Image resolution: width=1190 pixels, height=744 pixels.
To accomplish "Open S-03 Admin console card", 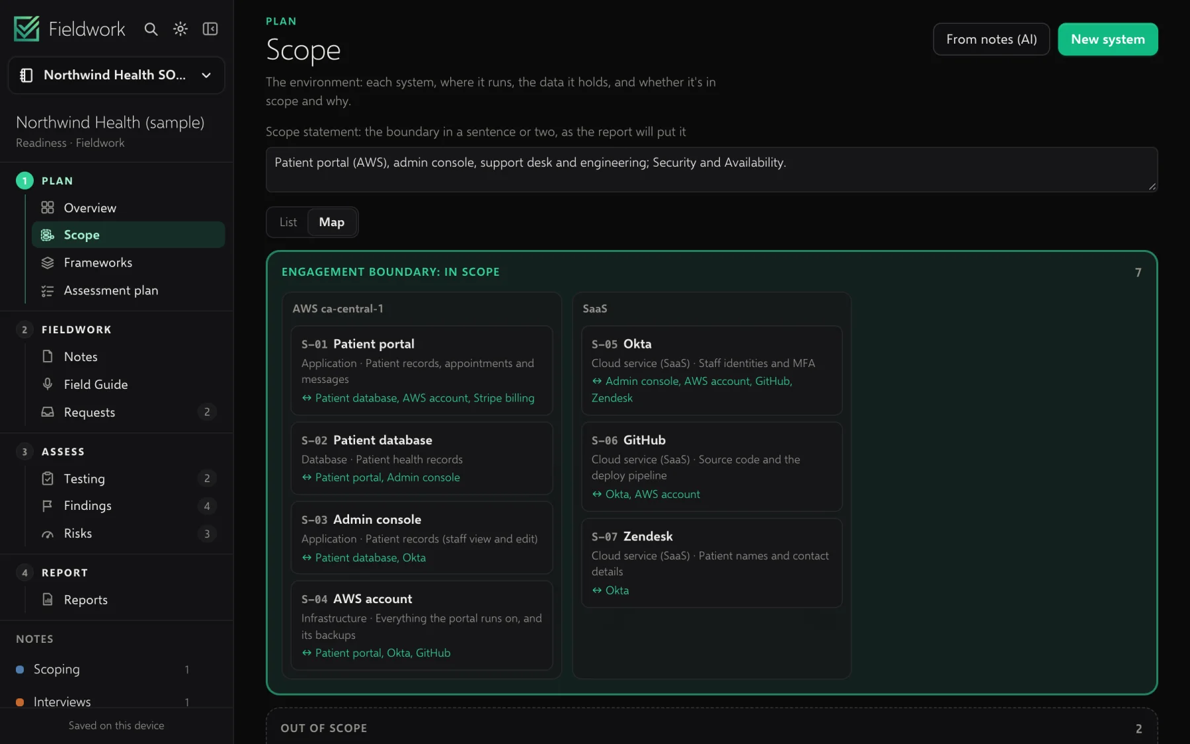I will 421,538.
